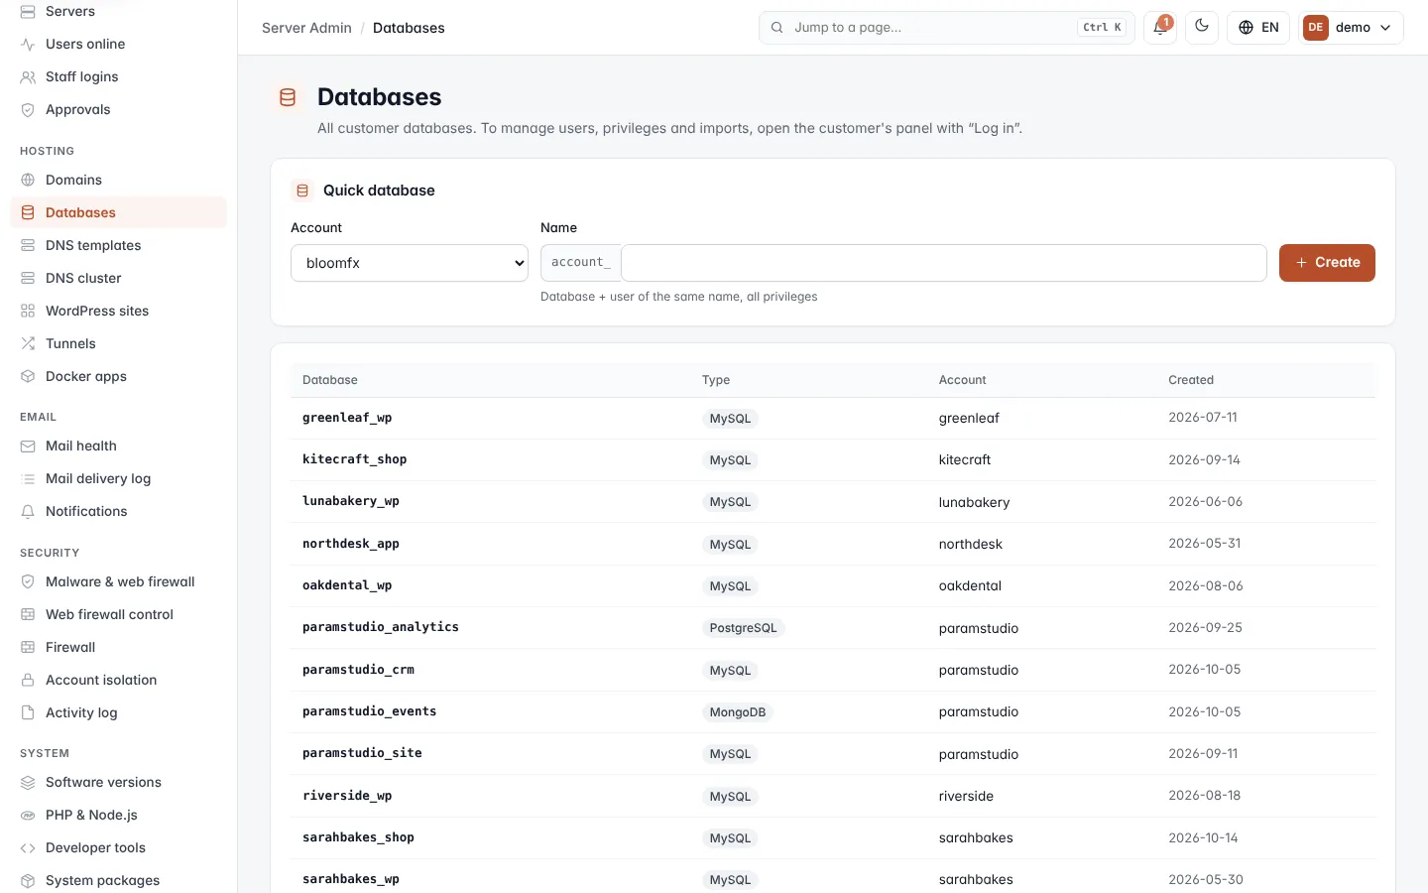Click the Notifications bell icon in sidebar
This screenshot has height=893, width=1428.
28,512
